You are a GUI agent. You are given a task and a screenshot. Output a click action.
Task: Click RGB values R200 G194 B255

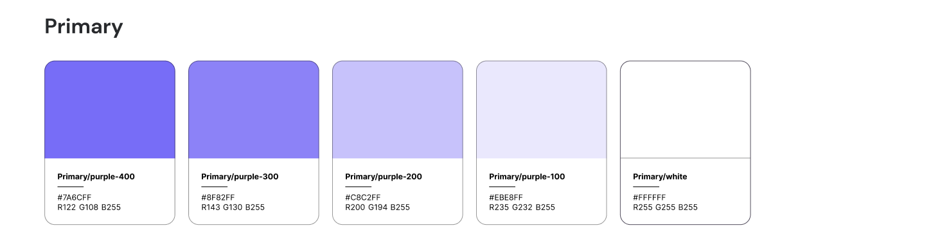click(378, 208)
